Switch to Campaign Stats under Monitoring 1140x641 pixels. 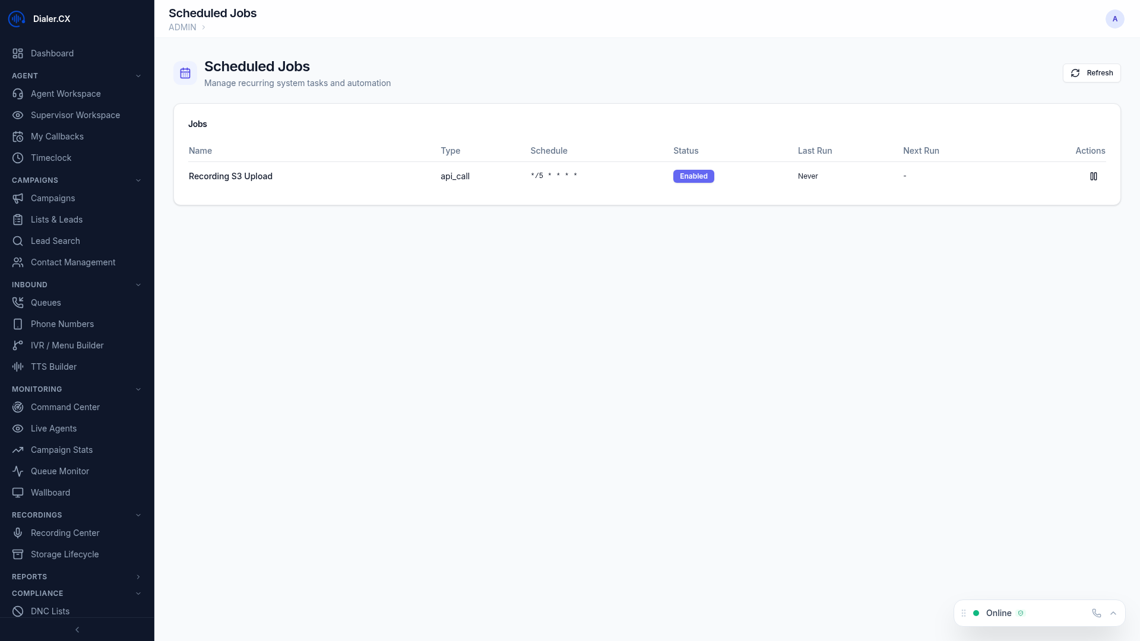pyautogui.click(x=62, y=450)
